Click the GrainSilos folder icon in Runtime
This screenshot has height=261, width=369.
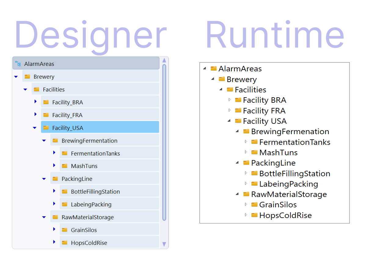(254, 205)
